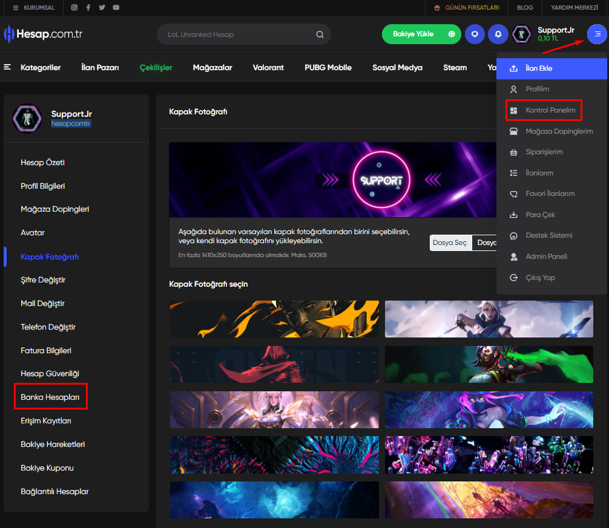Open the Facebook social link
Screen dimensions: 609x528
[88, 7]
